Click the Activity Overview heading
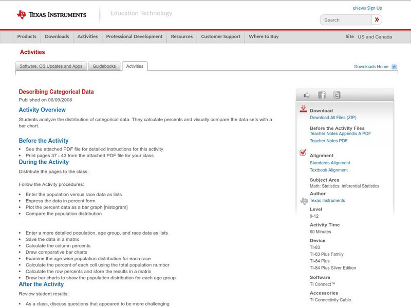 point(42,110)
